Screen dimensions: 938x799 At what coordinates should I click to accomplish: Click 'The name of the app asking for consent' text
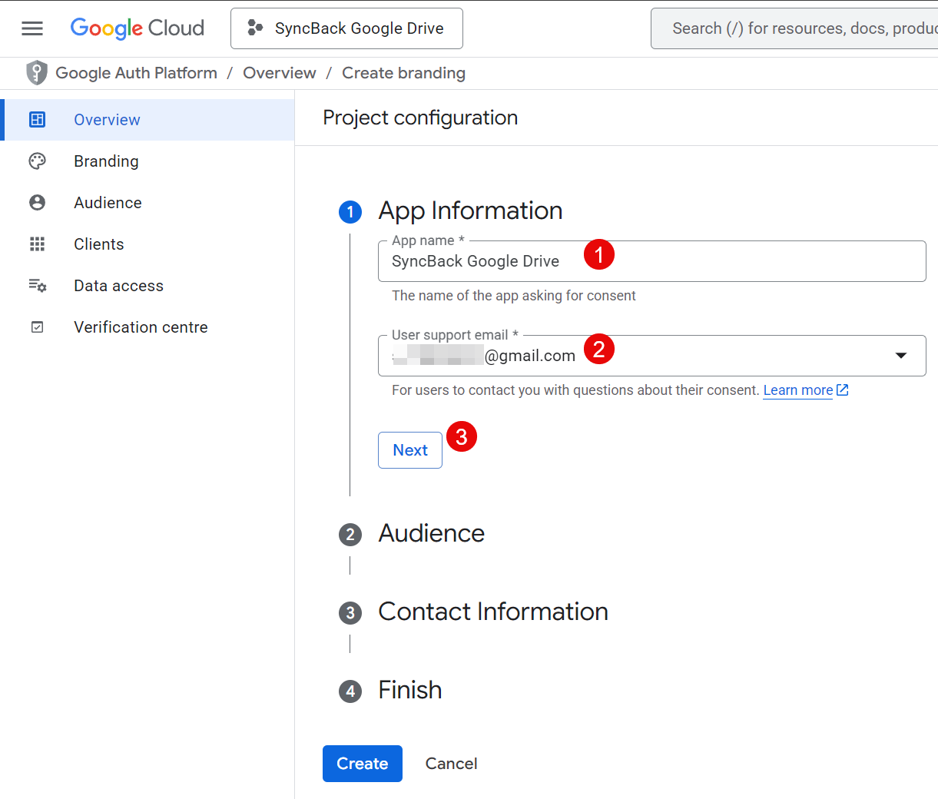(x=514, y=296)
